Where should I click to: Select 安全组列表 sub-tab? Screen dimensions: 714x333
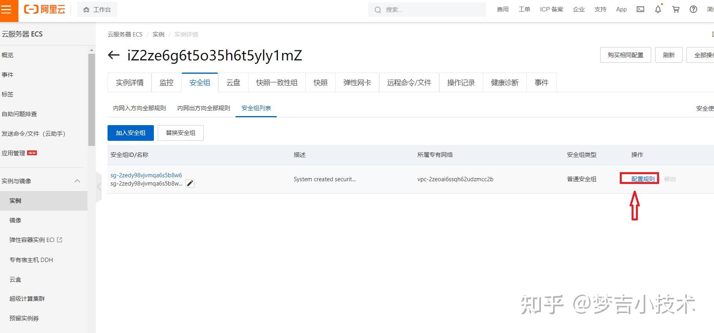pyautogui.click(x=256, y=108)
